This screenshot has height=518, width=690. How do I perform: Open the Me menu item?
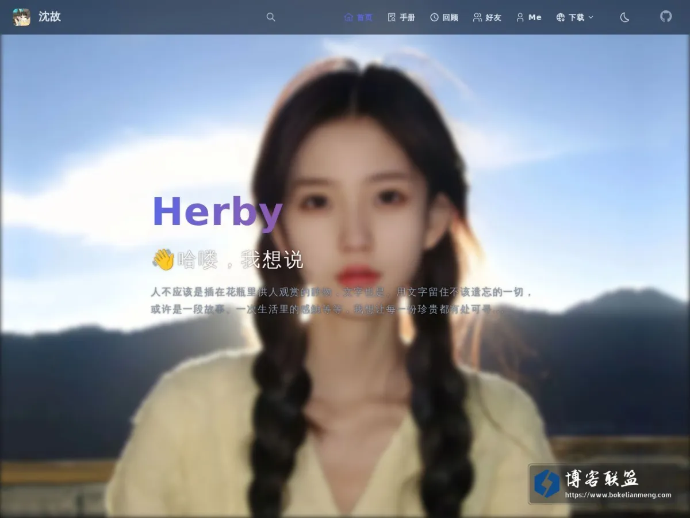point(529,17)
